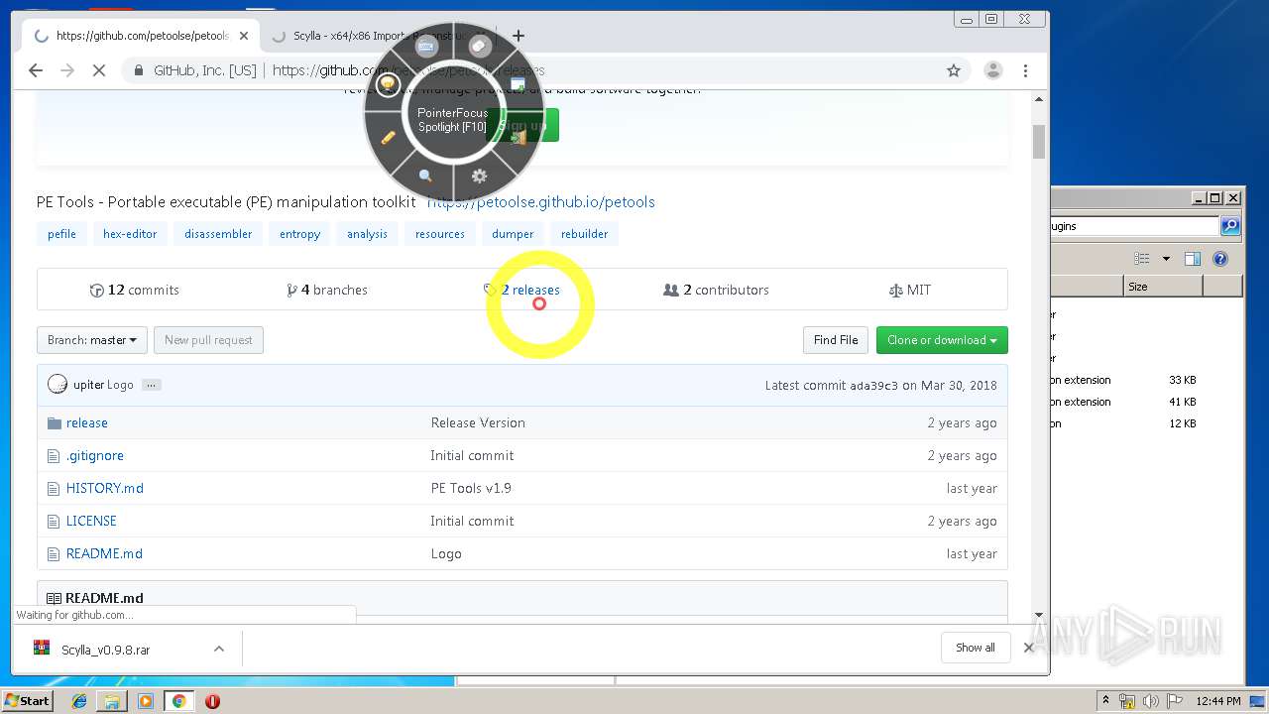Bookmark this page with the star
1269x714 pixels.
tap(954, 70)
